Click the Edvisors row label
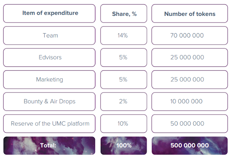The height and width of the screenshot is (158, 231). (x=49, y=58)
